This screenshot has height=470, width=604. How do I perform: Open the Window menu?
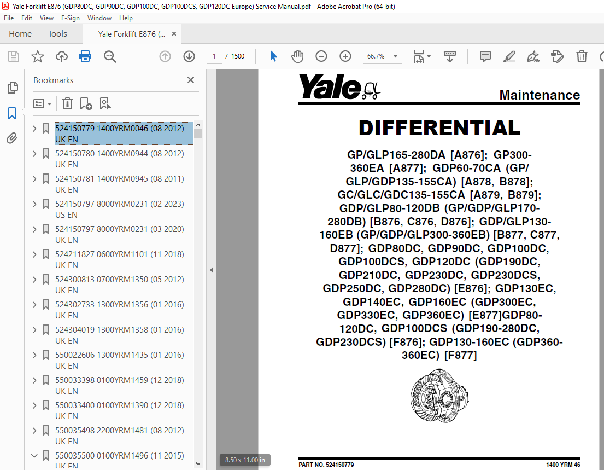coord(99,18)
